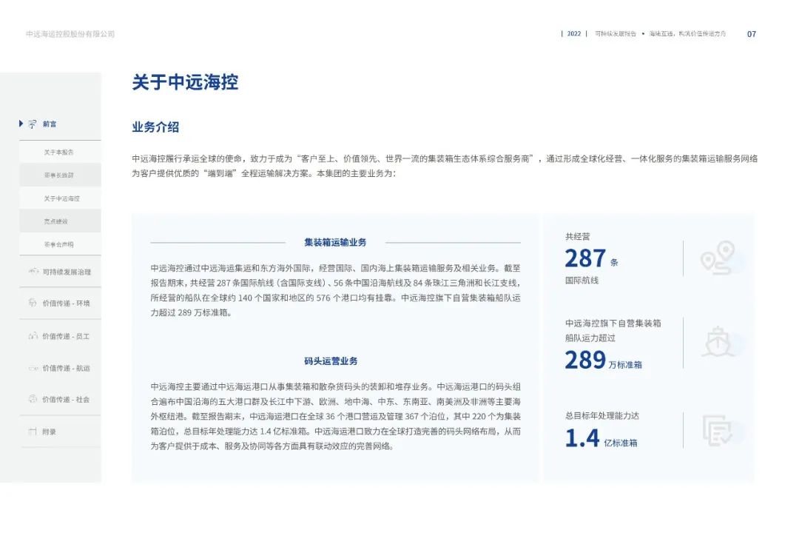Click the 价值传递 - 社会 globe icon
Viewport: 799px width, 533px height.
coord(33,399)
